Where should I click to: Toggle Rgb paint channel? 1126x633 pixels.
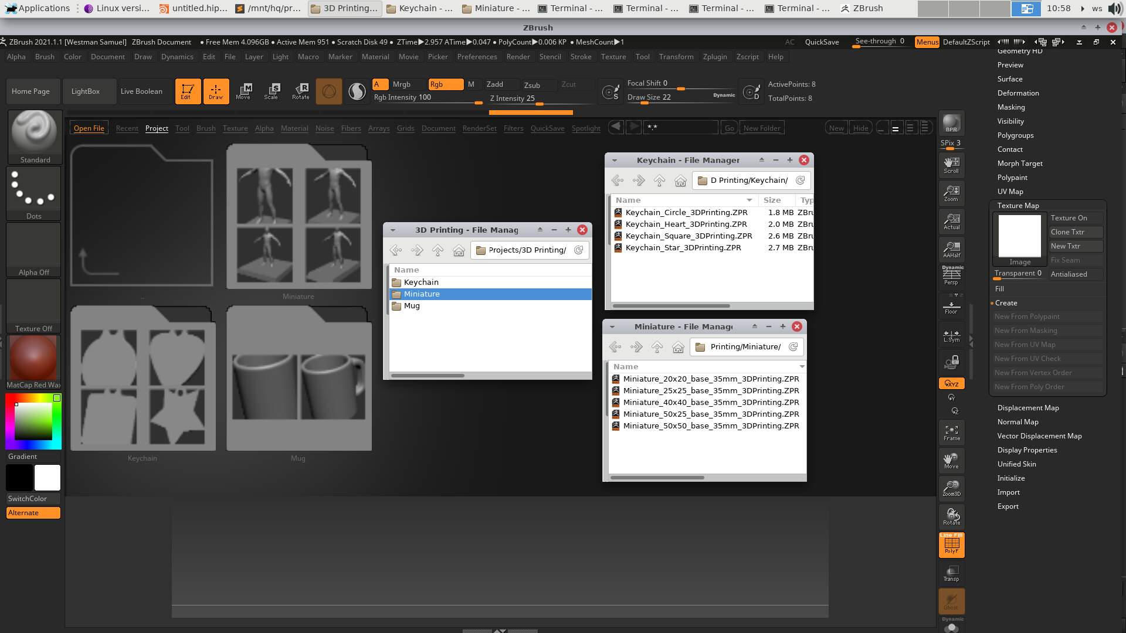pyautogui.click(x=446, y=84)
